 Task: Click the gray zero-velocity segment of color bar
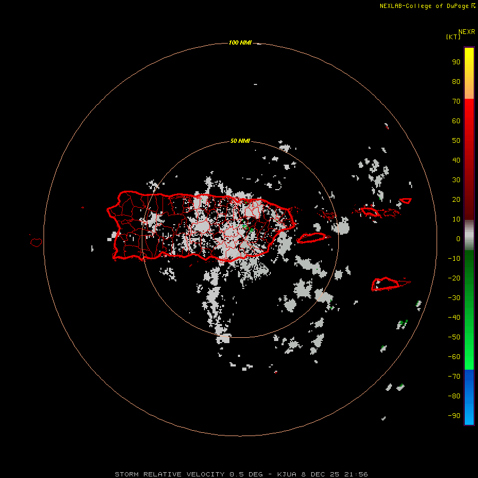469,235
